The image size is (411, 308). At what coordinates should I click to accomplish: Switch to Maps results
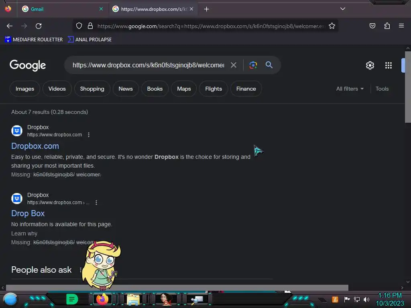184,89
